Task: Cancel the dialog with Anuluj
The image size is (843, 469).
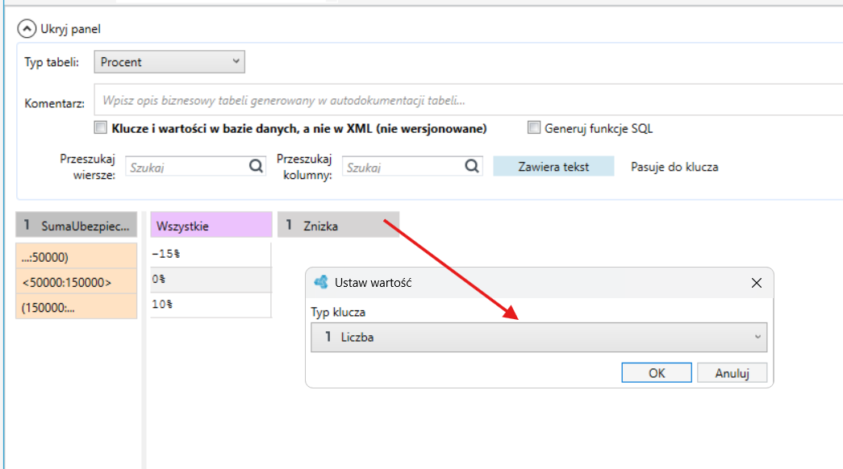Action: 732,373
